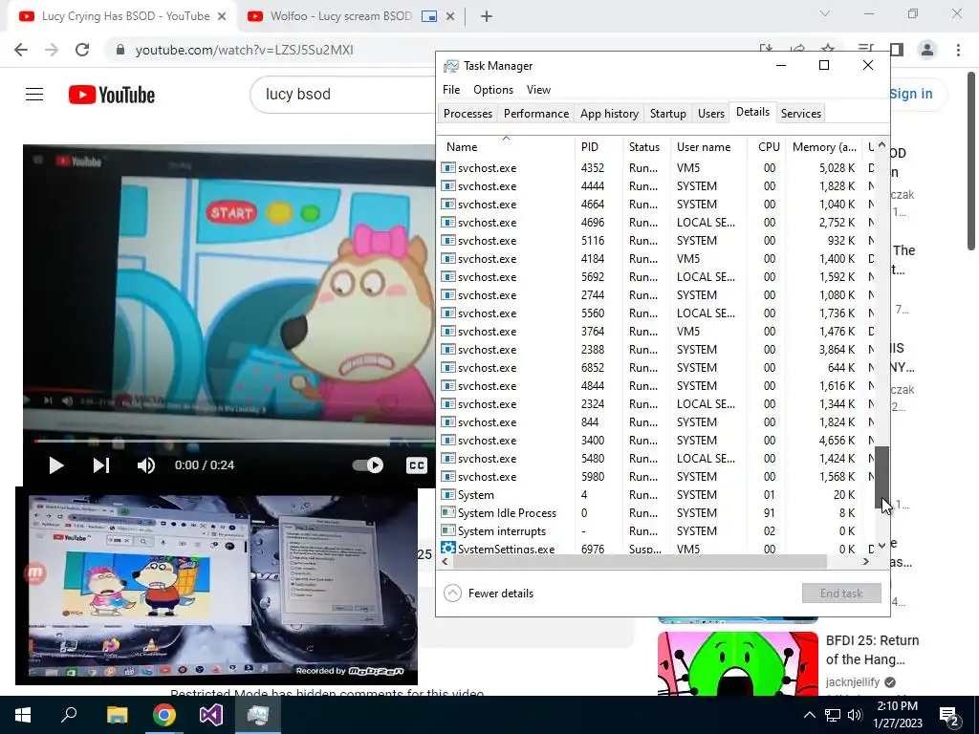Reload the YouTube page
This screenshot has width=979, height=734.
click(x=82, y=50)
